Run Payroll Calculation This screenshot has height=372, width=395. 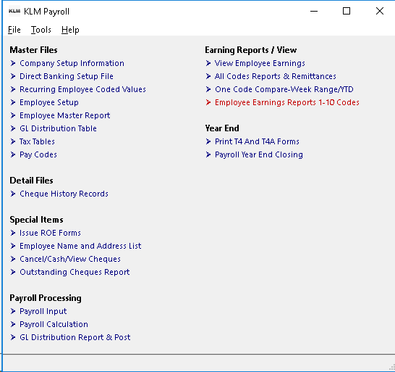(54, 324)
